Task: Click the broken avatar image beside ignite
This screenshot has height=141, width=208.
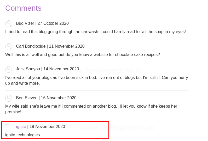Action: (x=7, y=125)
